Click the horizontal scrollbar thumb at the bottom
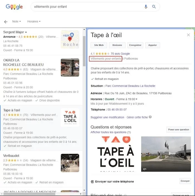 [x=29, y=194]
